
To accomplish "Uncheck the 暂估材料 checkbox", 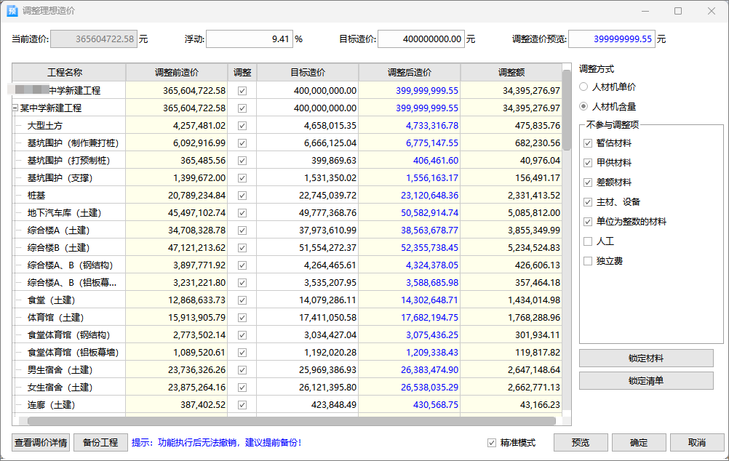I will (x=588, y=143).
